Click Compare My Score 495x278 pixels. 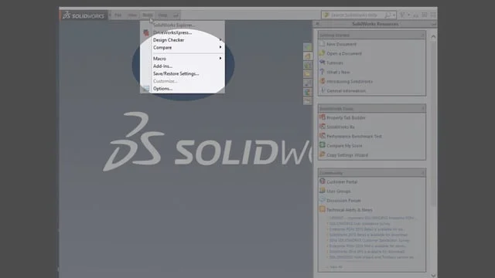(344, 146)
